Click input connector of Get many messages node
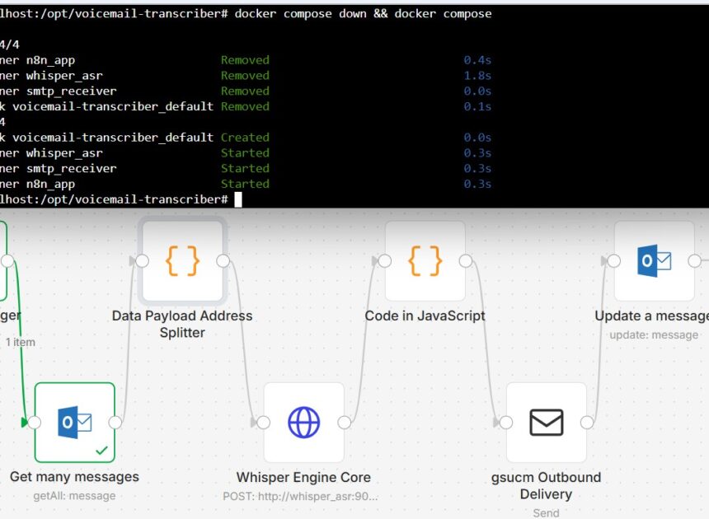 35,423
